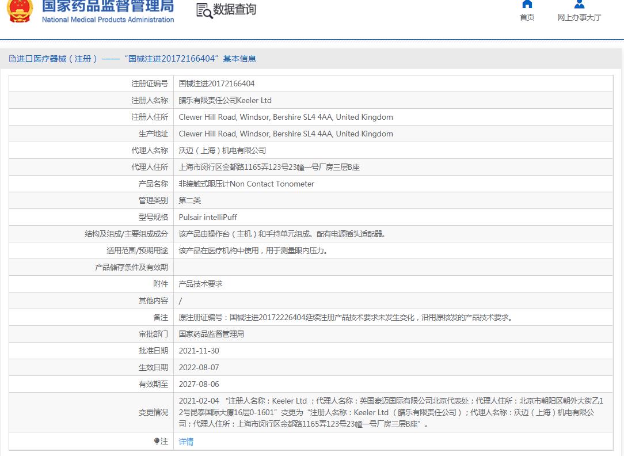Click the bulb icon beside 注
Screen dimensions: 624x456
pos(157,441)
